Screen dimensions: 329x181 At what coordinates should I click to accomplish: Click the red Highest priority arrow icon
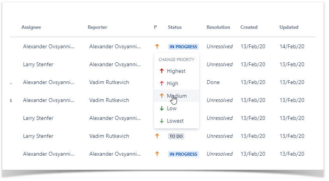[162, 71]
